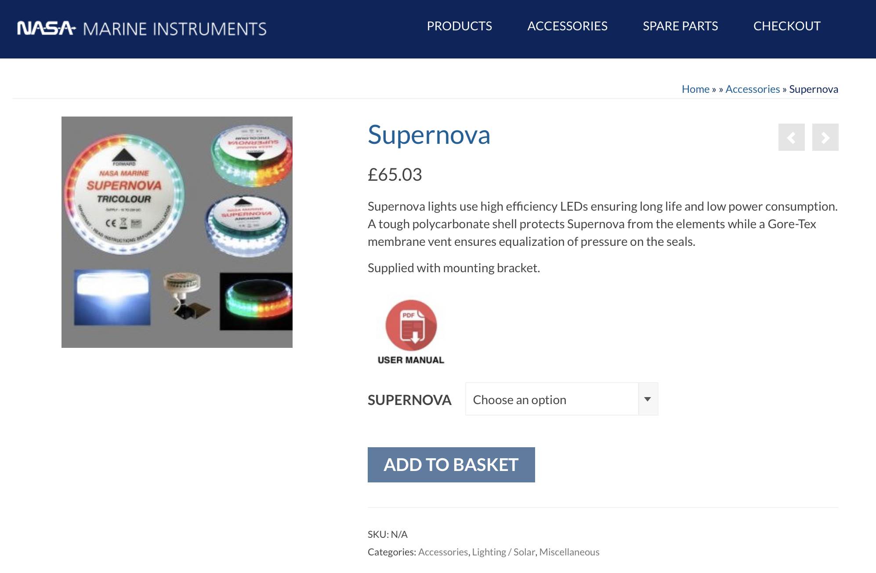The height and width of the screenshot is (573, 876).
Task: Click the dropdown arrow beside Choose an option
Action: (x=648, y=399)
